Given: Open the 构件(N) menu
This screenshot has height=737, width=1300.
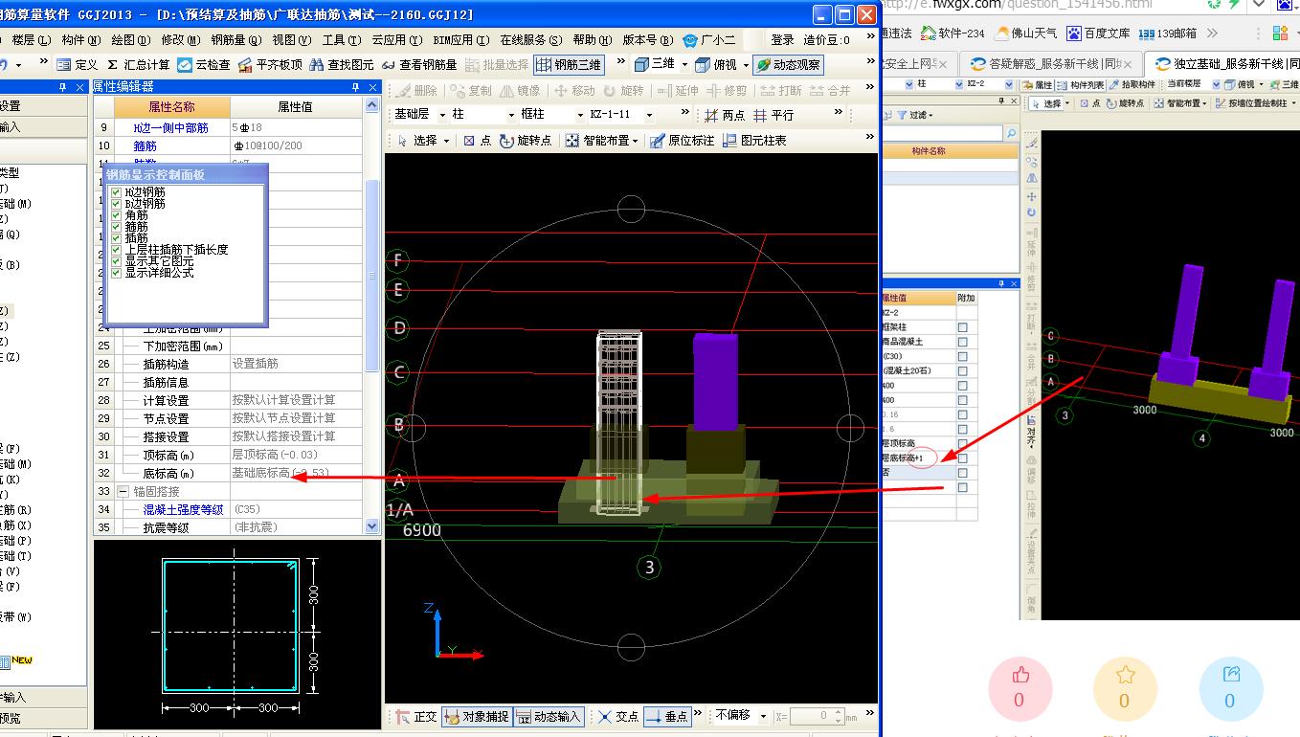Looking at the screenshot, I should 79,40.
